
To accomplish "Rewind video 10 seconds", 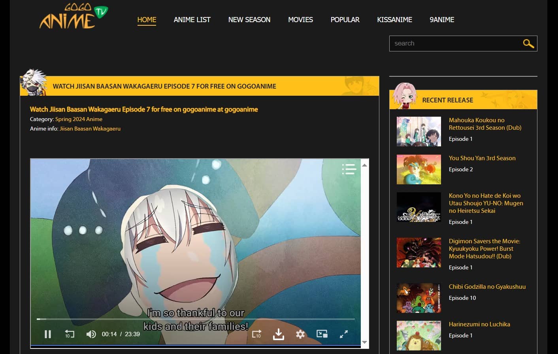I will (x=70, y=334).
